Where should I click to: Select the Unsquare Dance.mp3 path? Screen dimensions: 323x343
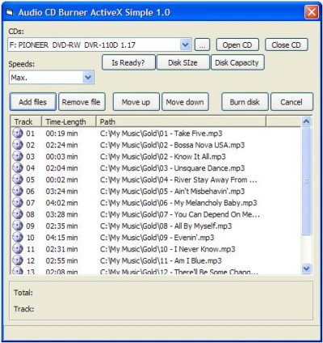[172, 168]
